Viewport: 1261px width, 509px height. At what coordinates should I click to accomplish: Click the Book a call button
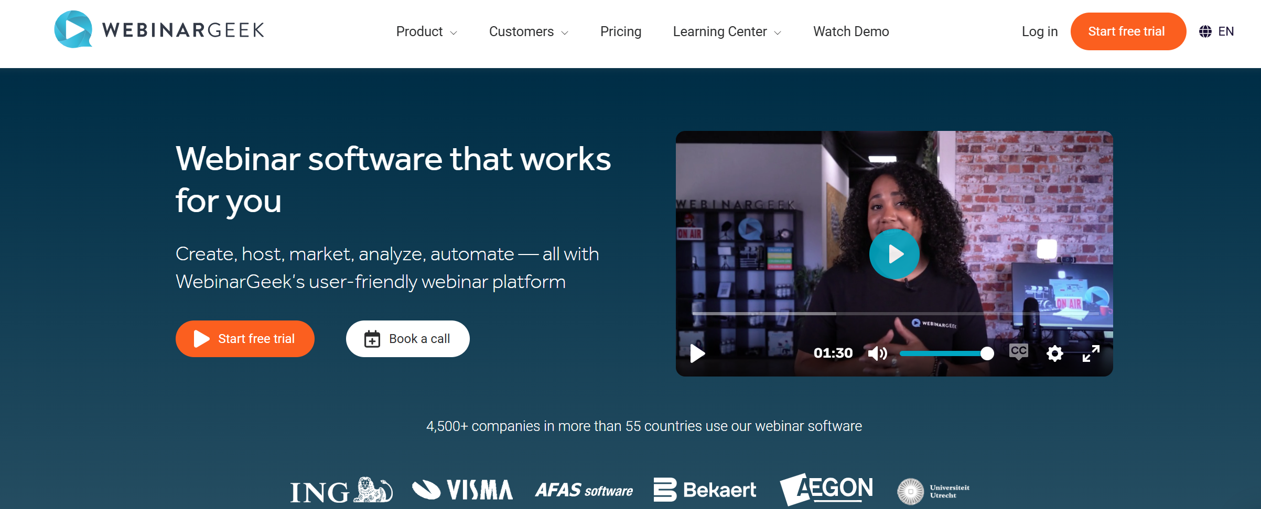(407, 339)
